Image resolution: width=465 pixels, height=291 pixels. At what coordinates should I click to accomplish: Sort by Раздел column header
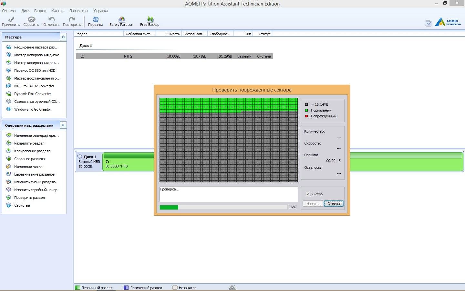tap(99, 34)
